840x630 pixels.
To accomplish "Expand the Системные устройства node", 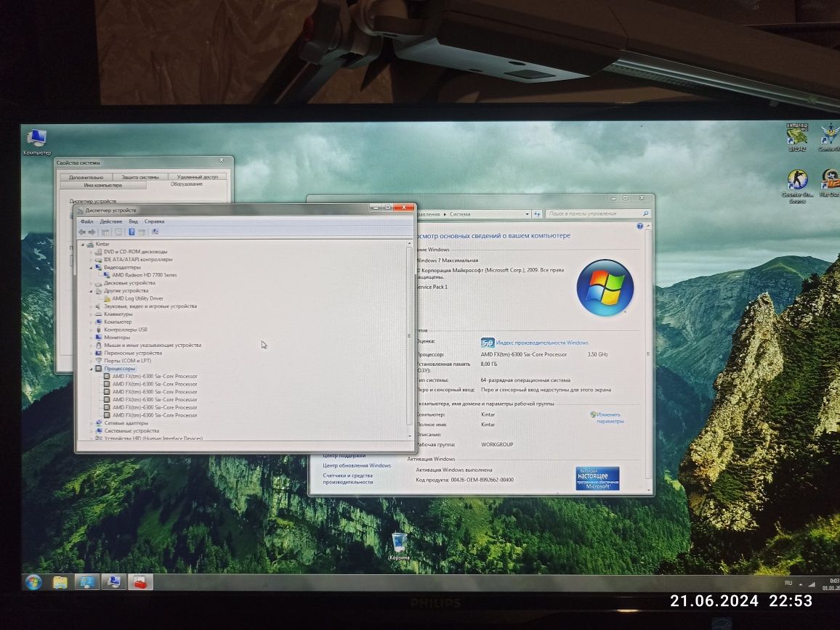I will 91,431.
